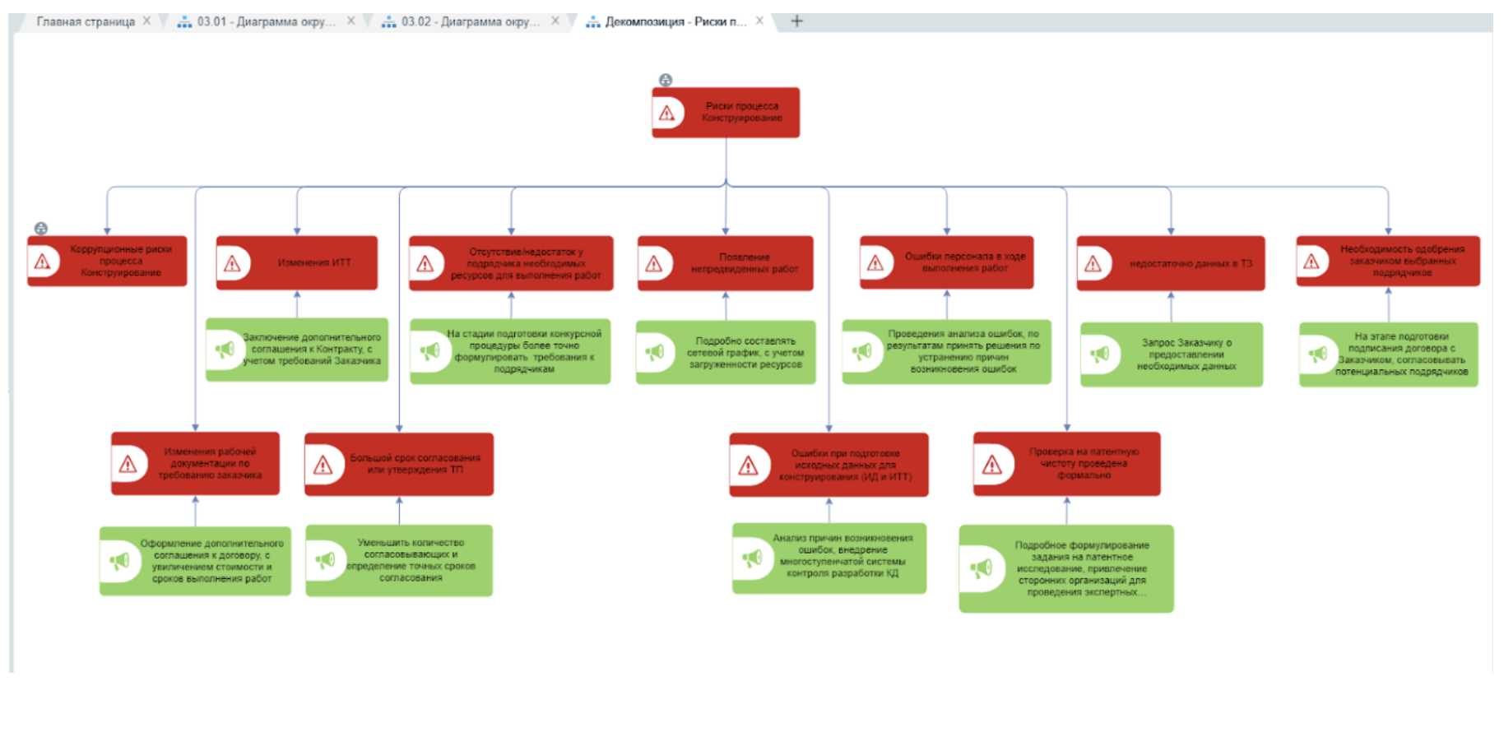Click warning icon on 'Появление непредвиденных работ' node
The height and width of the screenshot is (732, 1504).
coord(654,263)
